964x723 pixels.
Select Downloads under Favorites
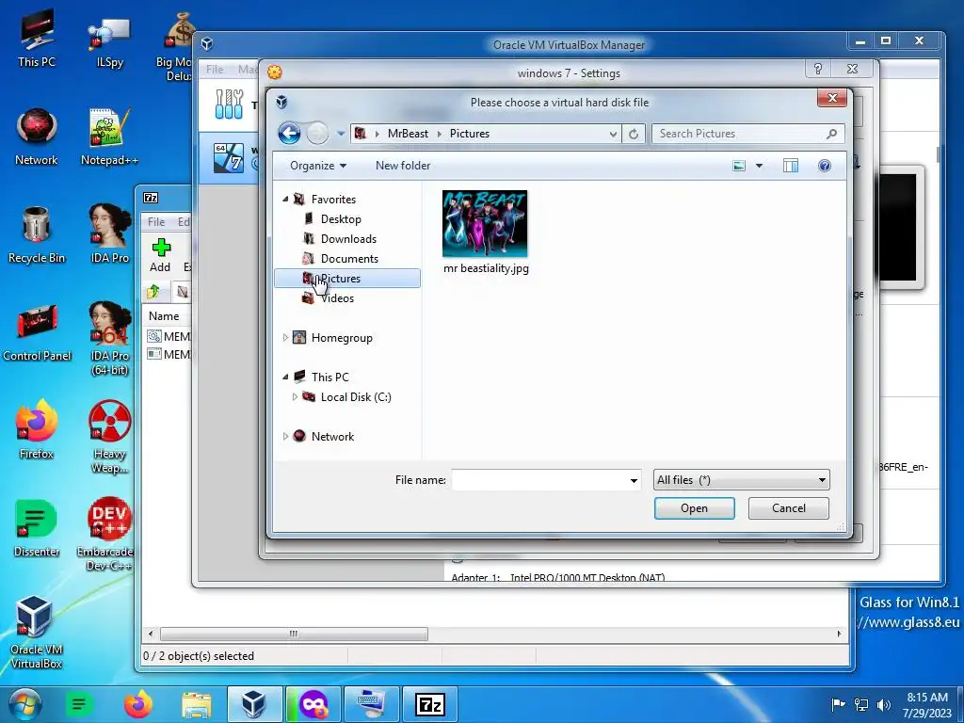click(x=348, y=238)
